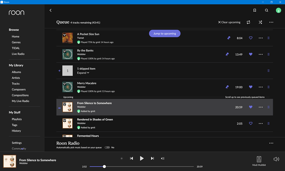
Task: Open Artists in My Library
Action: pyautogui.click(x=16, y=78)
